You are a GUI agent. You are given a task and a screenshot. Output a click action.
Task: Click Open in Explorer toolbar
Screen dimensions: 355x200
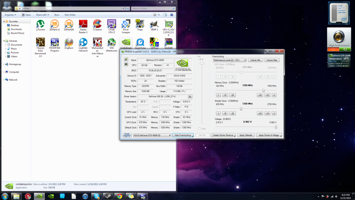coord(26,15)
